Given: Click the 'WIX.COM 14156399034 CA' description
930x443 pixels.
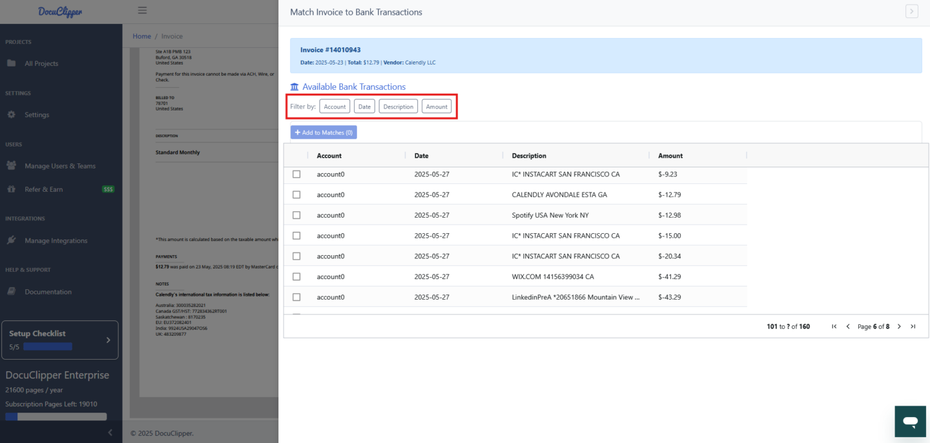Looking at the screenshot, I should tap(553, 276).
